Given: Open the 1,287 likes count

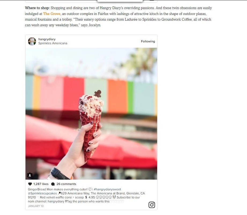Looking at the screenshot, I should click(41, 184).
